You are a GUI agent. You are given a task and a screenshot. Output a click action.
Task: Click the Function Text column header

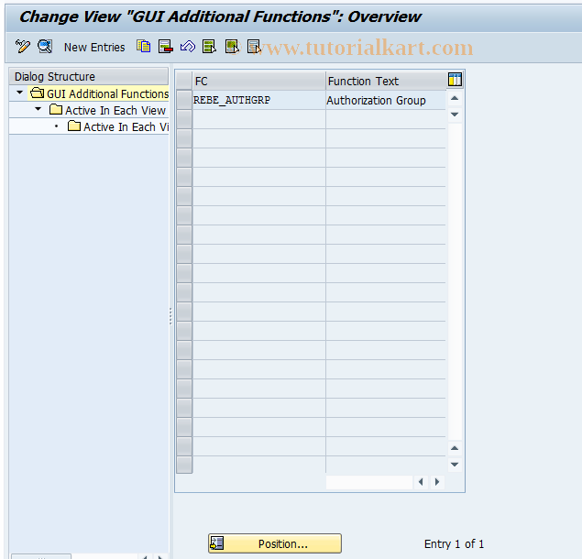click(x=386, y=81)
